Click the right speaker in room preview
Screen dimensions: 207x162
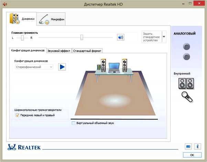pos(125,65)
